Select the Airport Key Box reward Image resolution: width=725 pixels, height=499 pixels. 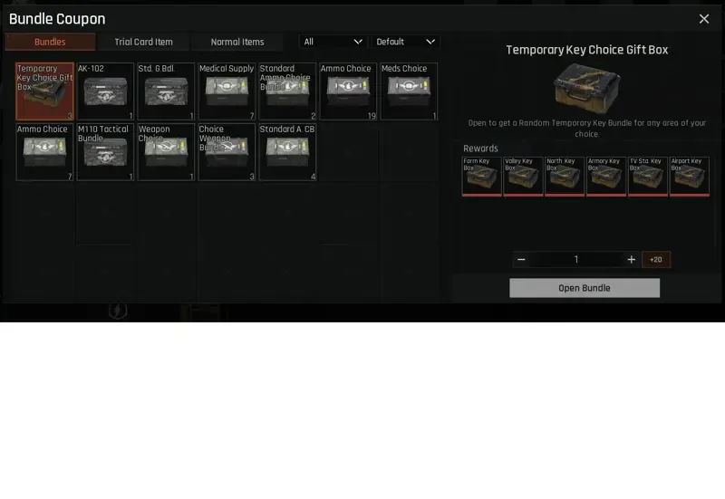(x=690, y=177)
